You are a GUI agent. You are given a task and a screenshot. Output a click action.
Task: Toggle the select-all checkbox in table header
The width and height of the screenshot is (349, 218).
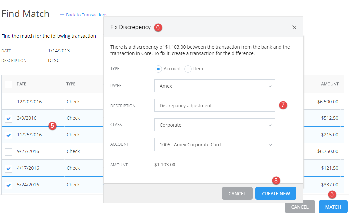8,84
